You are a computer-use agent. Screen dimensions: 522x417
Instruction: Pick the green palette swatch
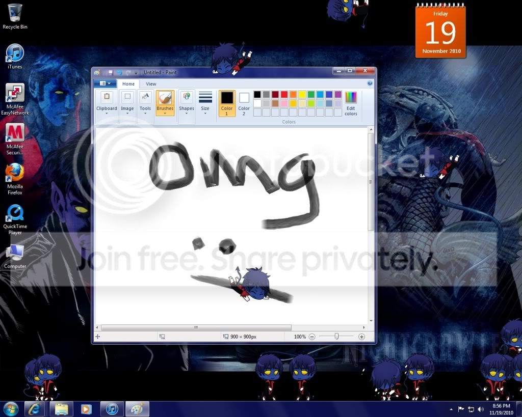(311, 94)
